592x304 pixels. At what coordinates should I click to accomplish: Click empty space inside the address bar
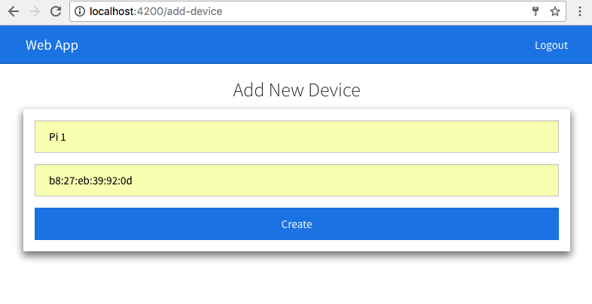coord(362,12)
